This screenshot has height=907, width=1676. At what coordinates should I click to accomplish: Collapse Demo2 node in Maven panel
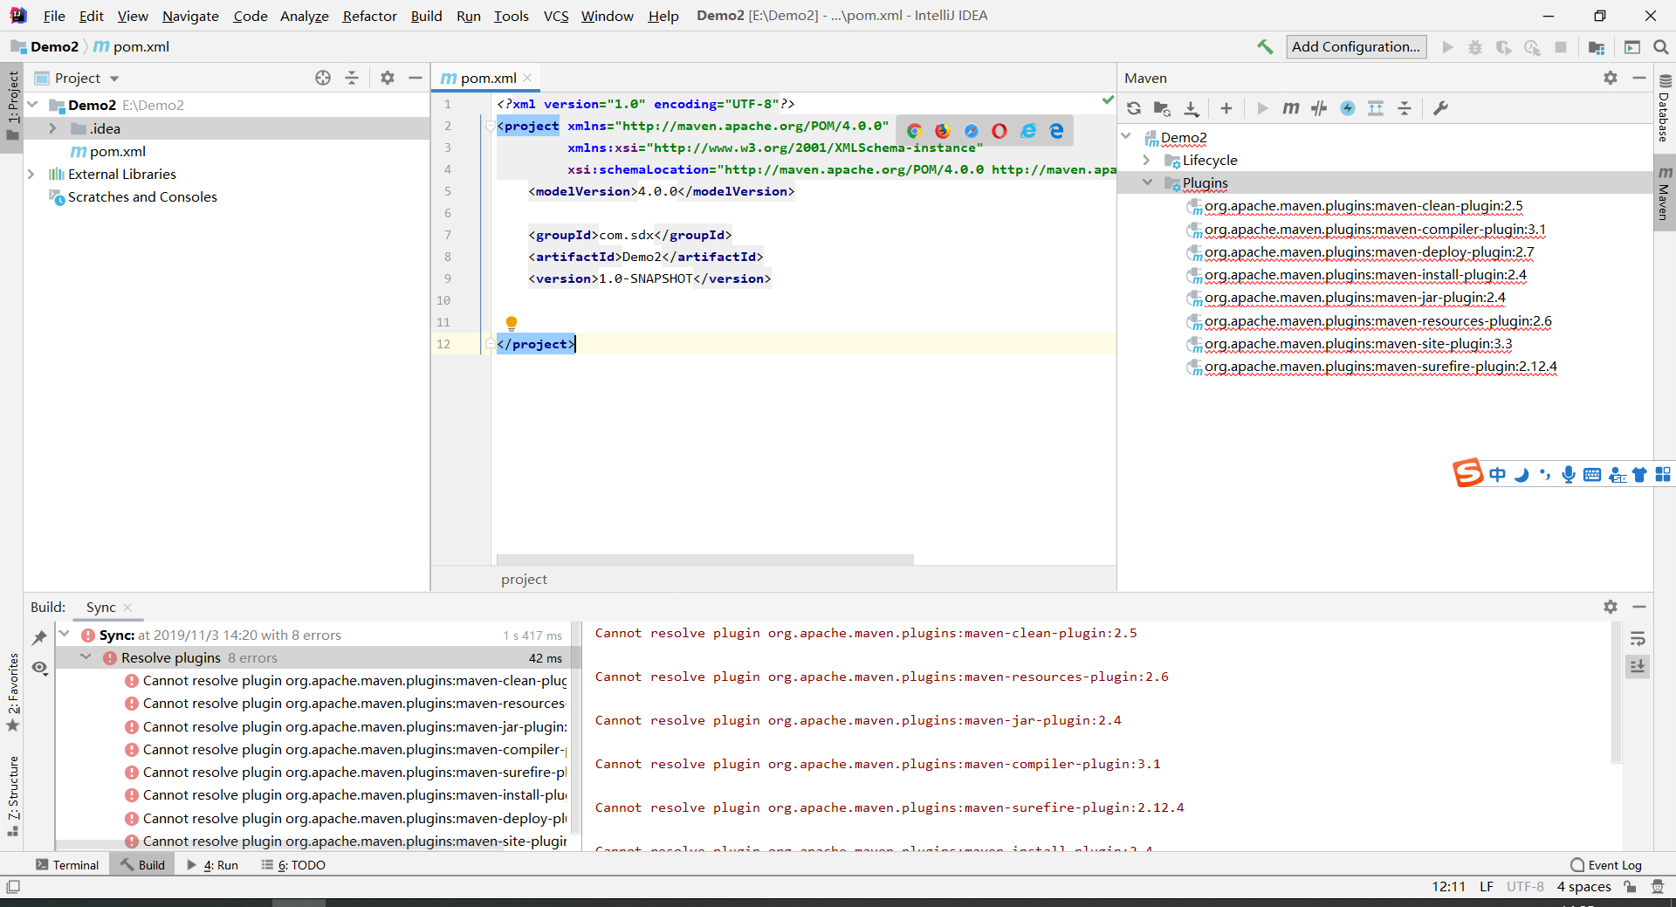point(1126,137)
